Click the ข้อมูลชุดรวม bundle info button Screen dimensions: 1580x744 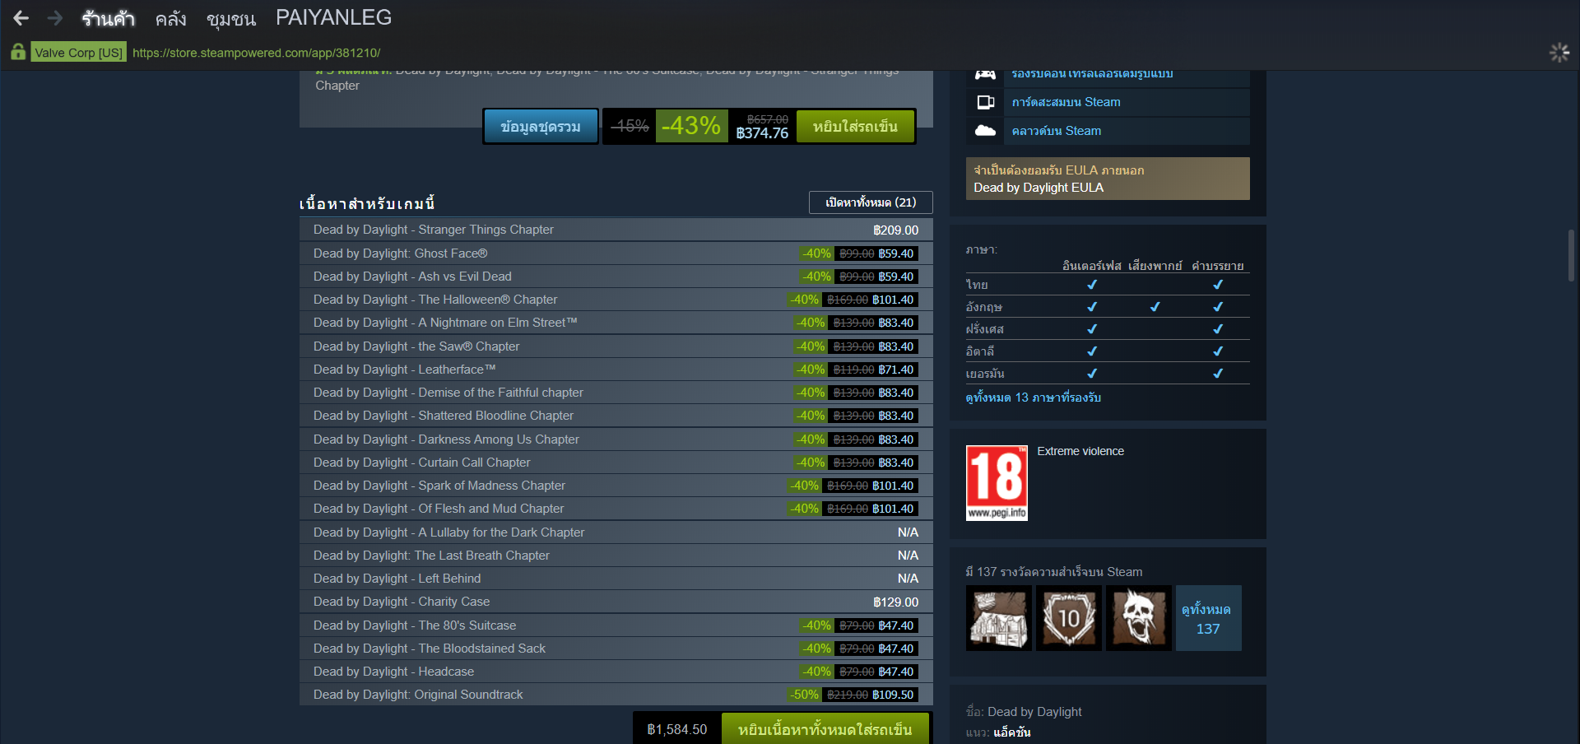[541, 127]
